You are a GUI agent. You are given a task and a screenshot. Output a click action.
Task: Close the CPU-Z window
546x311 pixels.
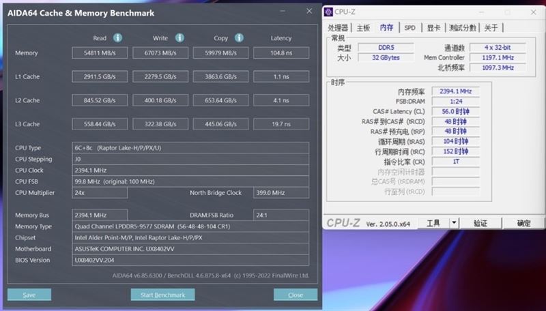point(534,12)
